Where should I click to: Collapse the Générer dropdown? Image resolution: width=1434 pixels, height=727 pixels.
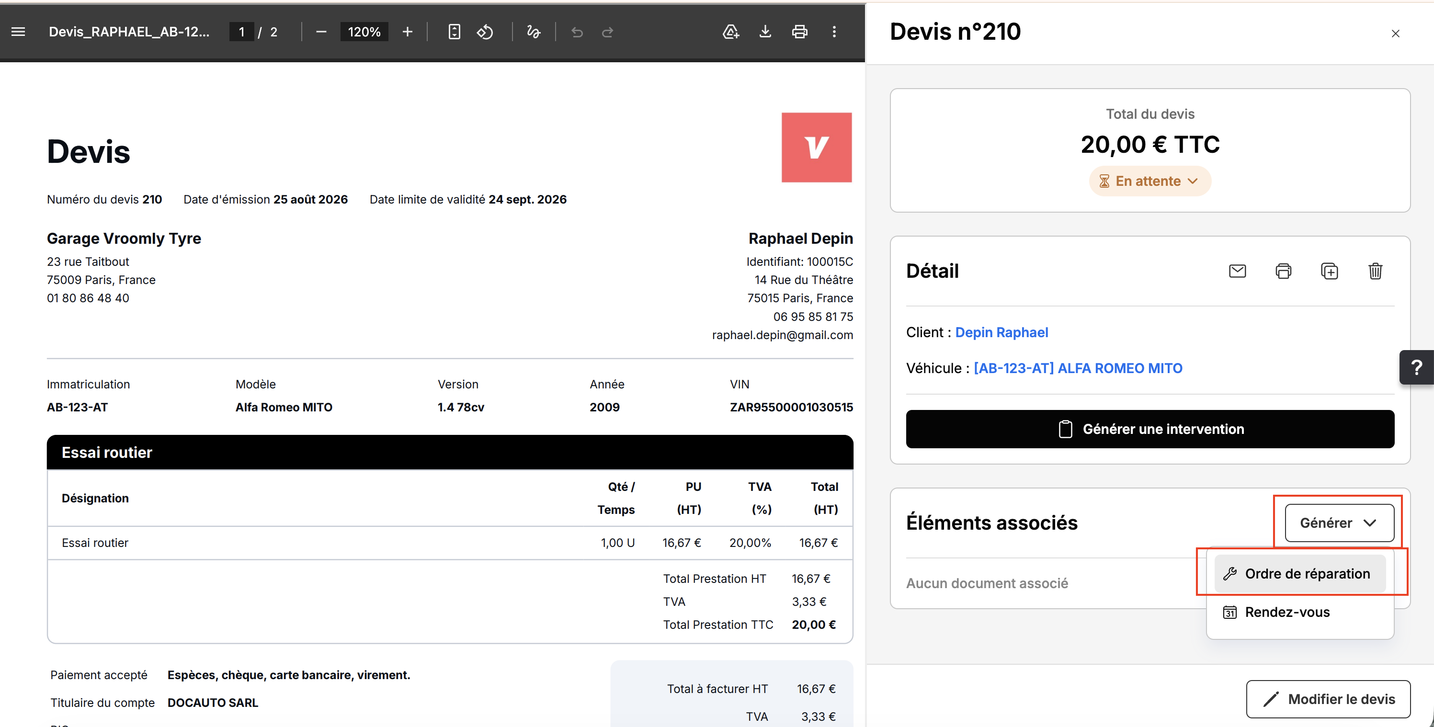point(1339,523)
